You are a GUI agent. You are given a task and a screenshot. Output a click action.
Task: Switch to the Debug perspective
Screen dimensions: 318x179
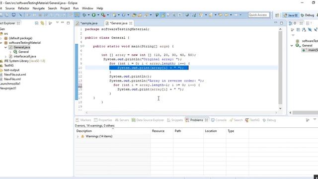(x=307, y=15)
